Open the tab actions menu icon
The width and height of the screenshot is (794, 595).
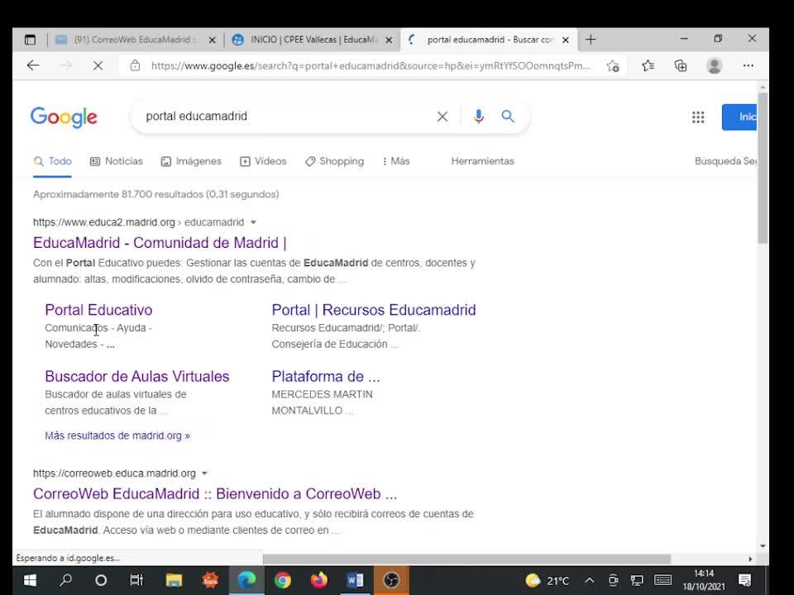tap(30, 40)
